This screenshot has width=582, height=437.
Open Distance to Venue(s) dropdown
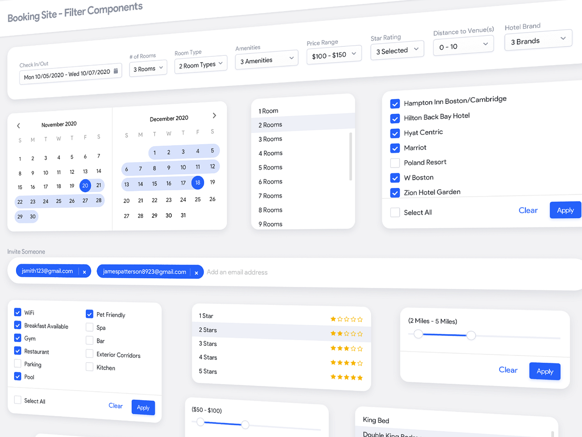[464, 46]
